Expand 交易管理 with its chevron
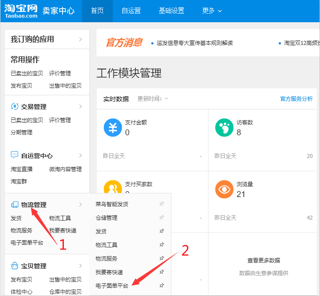 click(80, 107)
